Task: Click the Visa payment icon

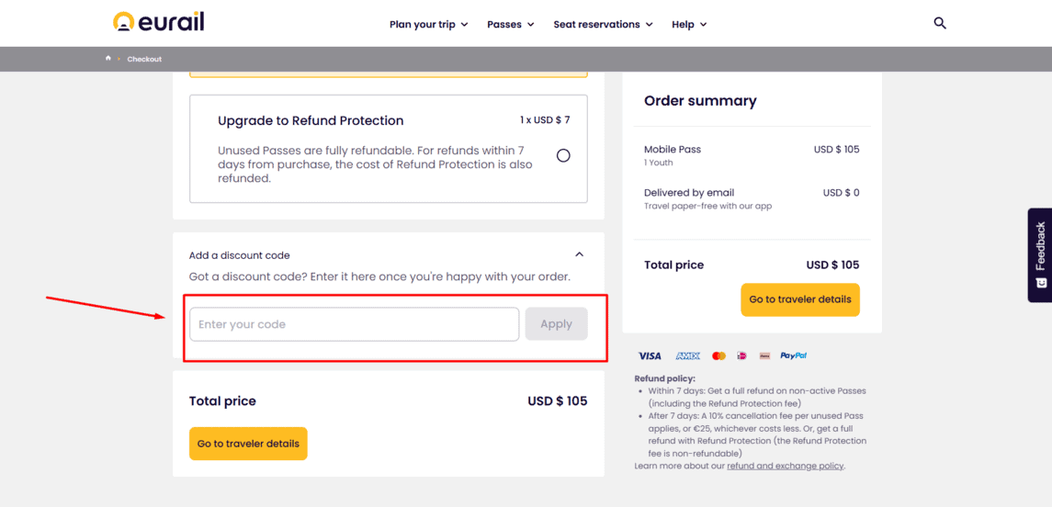Action: [650, 355]
